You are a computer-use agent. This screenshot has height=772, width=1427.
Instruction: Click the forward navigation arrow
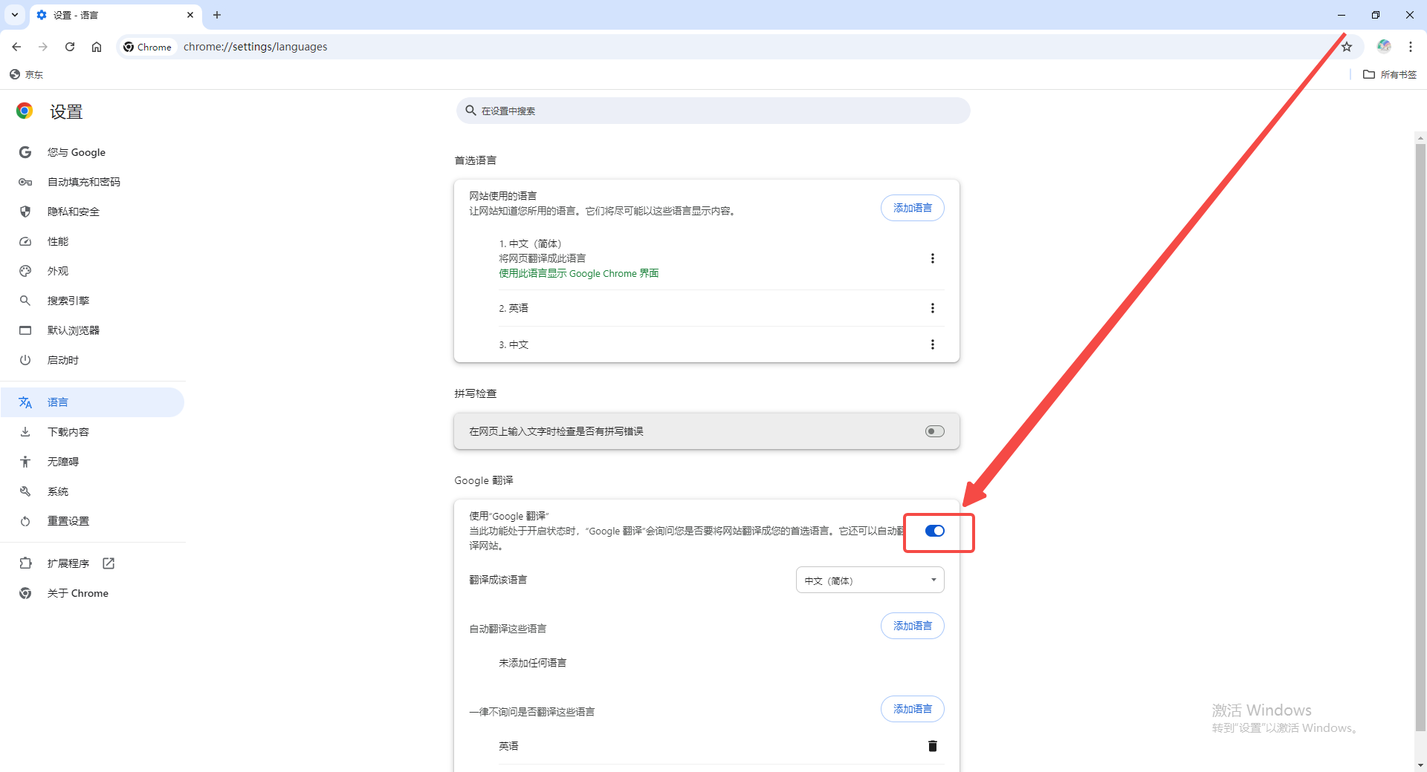pos(43,47)
